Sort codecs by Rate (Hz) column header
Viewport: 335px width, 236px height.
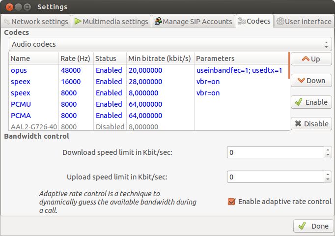76,59
